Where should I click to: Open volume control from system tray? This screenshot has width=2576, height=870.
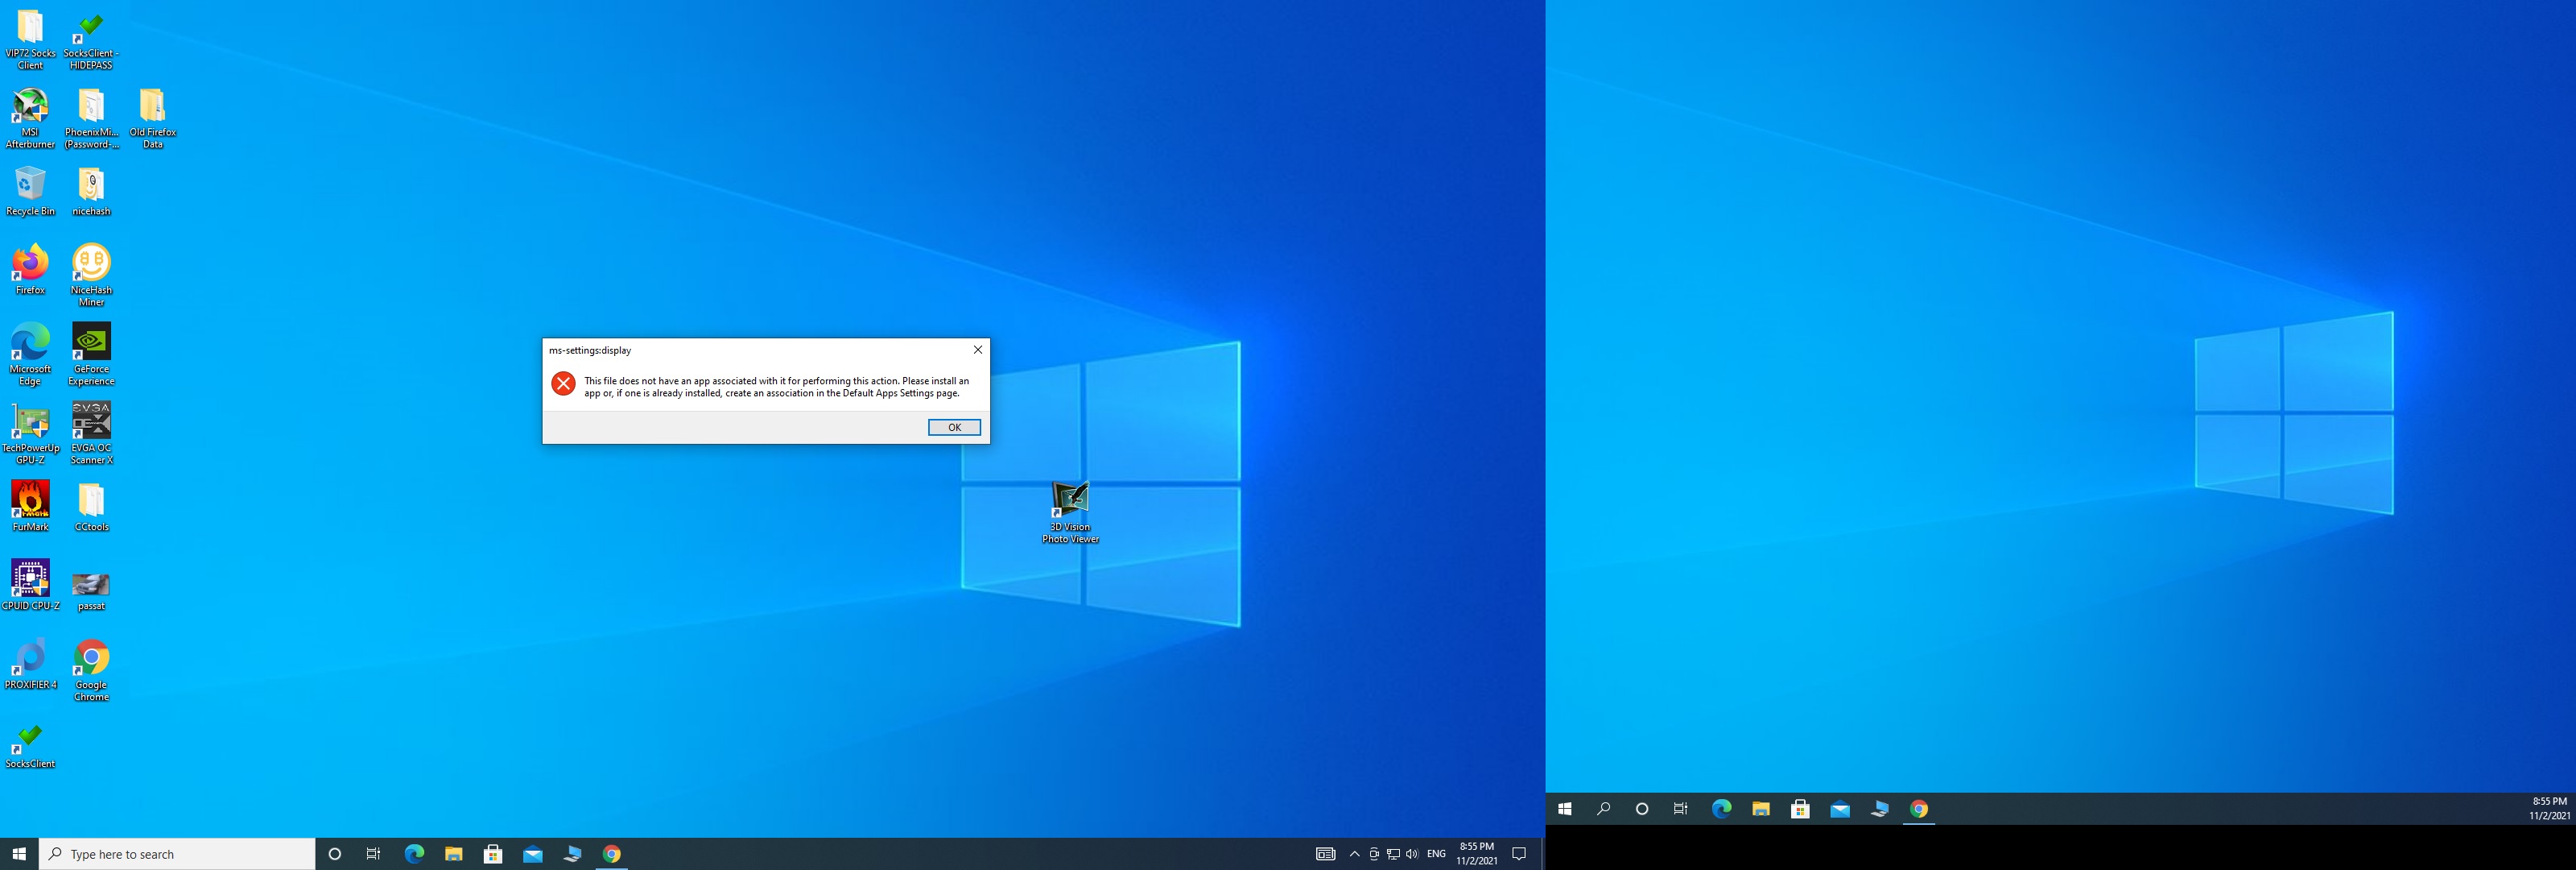(x=1411, y=854)
